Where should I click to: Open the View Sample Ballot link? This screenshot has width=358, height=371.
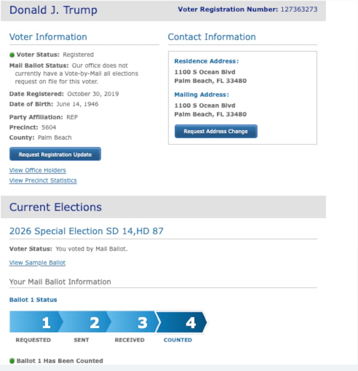coord(37,263)
